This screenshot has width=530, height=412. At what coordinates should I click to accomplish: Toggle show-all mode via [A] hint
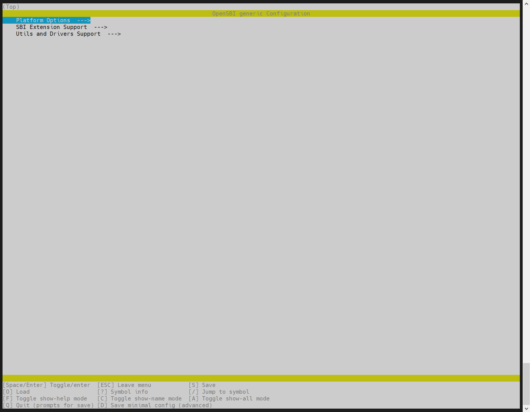pyautogui.click(x=229, y=398)
